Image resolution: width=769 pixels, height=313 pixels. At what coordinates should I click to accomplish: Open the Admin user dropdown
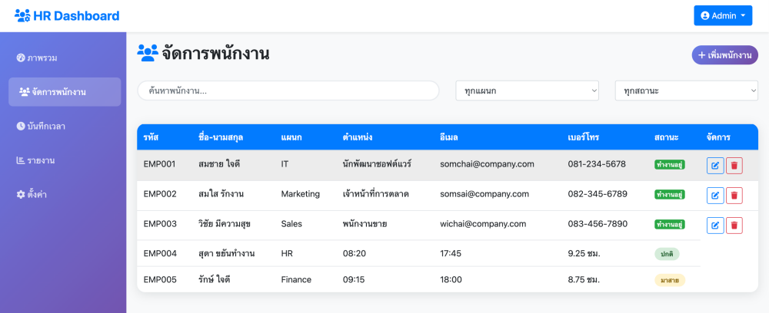(723, 15)
